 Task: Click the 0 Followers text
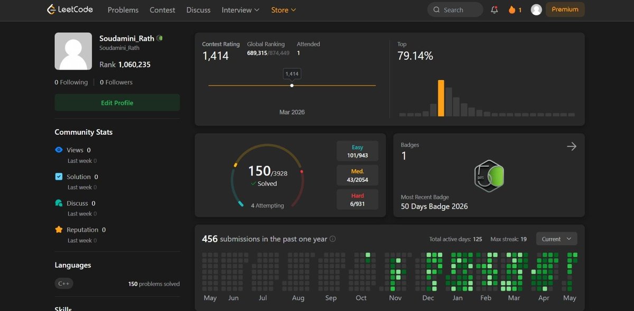click(x=116, y=82)
